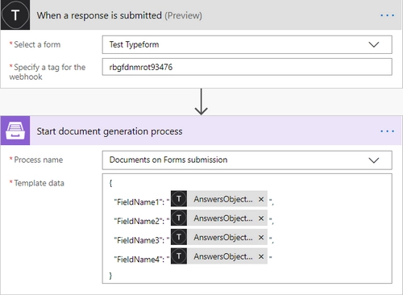
Task: Click the Typeform trigger icon in header
Action: 15,15
